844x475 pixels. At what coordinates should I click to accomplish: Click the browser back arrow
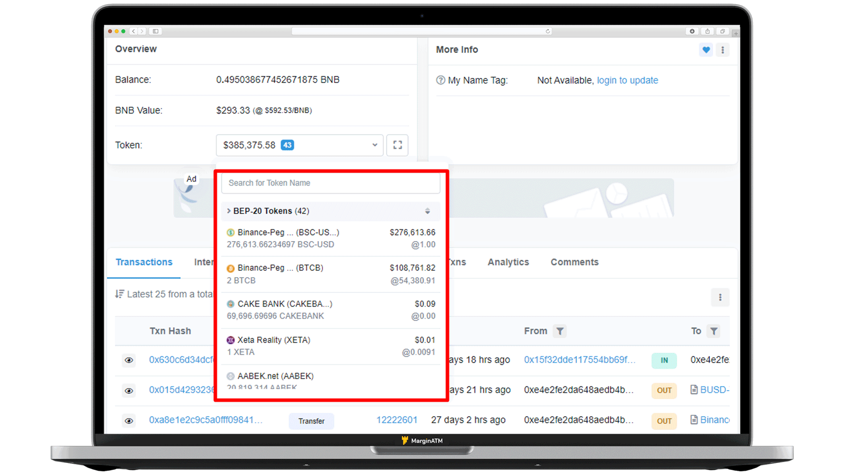[x=133, y=31]
